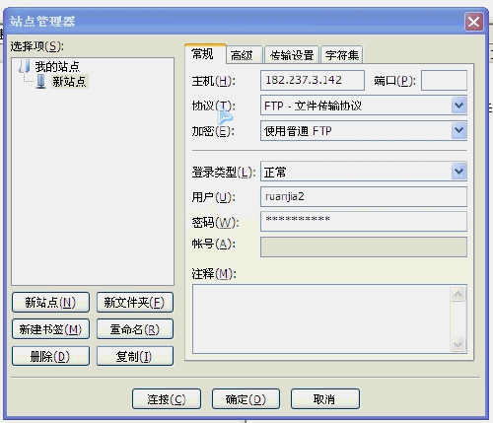Viewport: 493px width, 423px height.
Task: Click the 取消 cancel button
Action: click(325, 399)
